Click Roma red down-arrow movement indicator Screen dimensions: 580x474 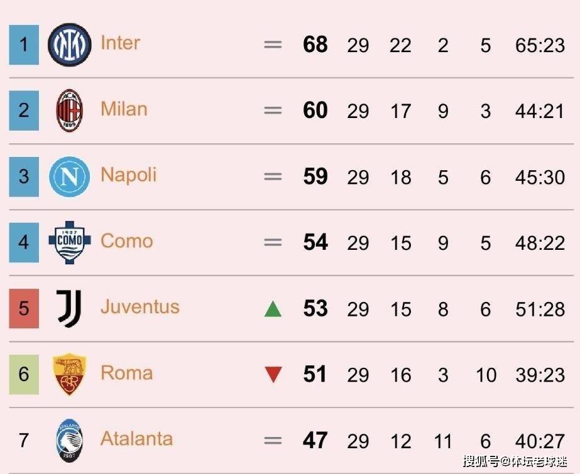273,375
